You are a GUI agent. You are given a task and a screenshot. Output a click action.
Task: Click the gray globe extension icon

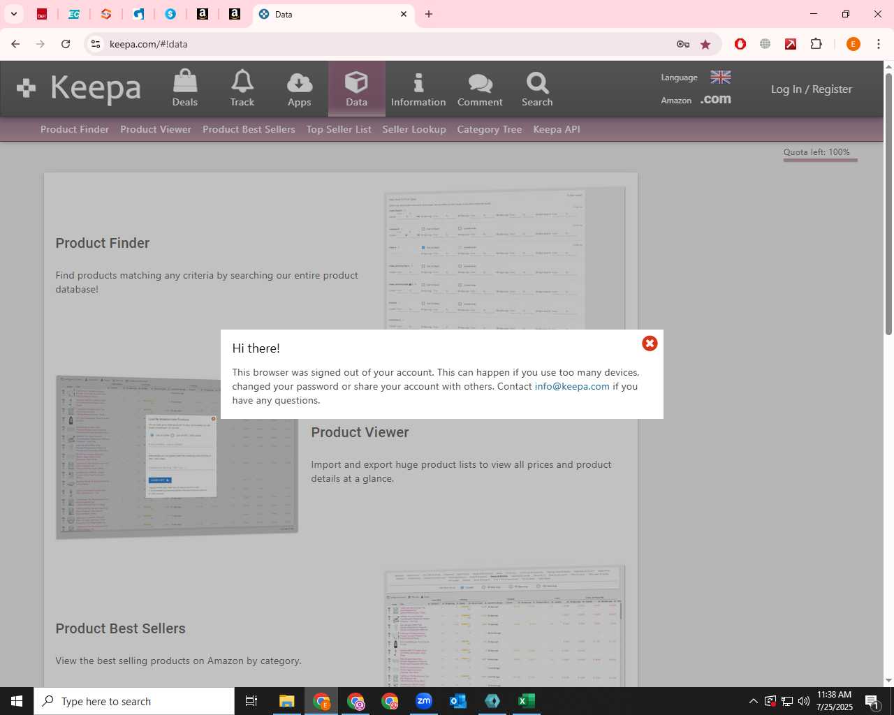[765, 44]
